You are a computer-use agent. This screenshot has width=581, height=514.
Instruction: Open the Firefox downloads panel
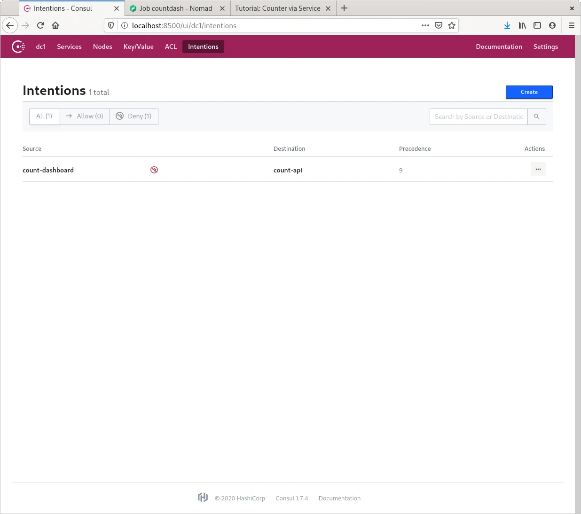507,25
